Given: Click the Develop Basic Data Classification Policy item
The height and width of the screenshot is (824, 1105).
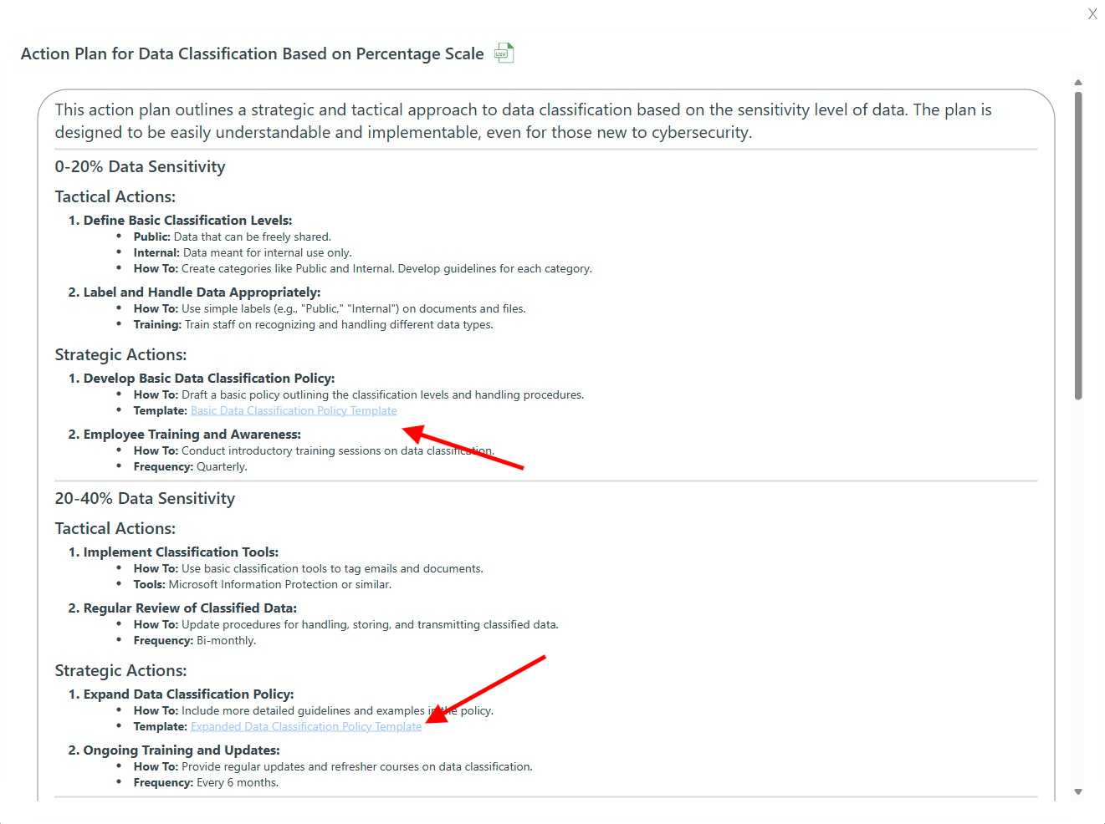Looking at the screenshot, I should click(208, 379).
